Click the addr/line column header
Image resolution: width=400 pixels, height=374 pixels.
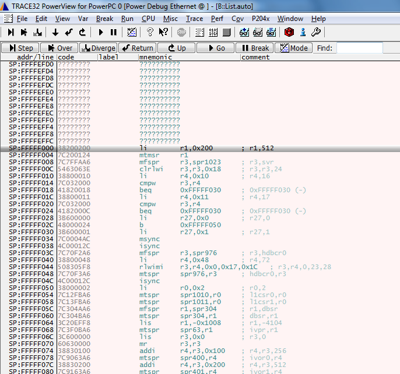(35, 57)
